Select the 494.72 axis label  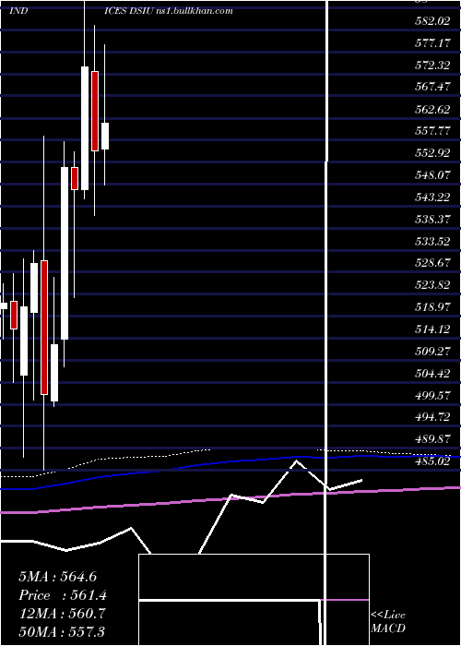(x=431, y=417)
